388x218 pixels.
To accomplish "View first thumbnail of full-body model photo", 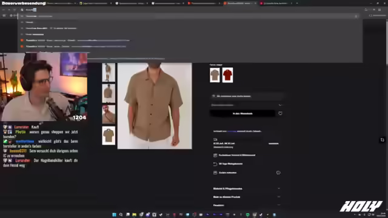I will 109,72.
